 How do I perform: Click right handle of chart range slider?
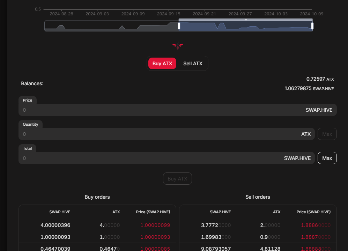point(312,26)
